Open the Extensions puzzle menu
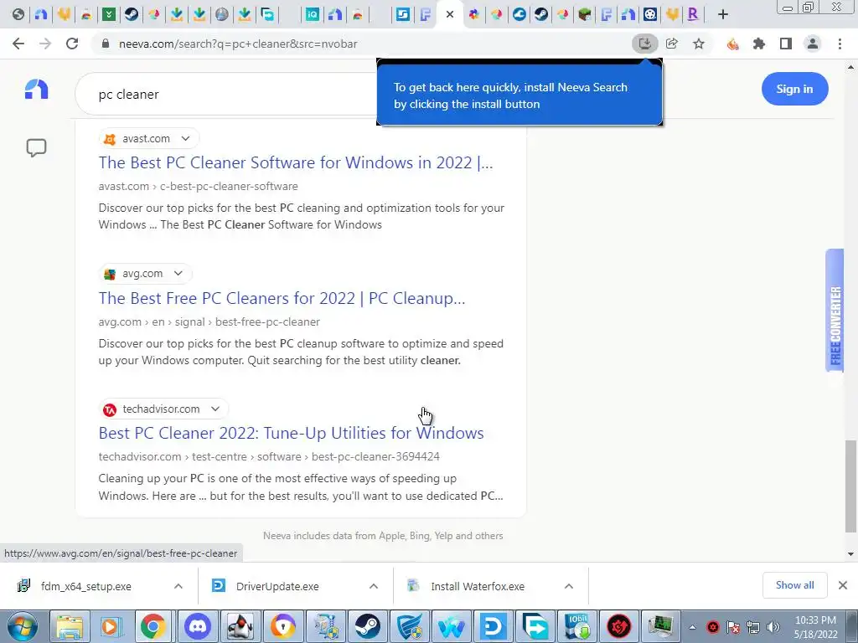The width and height of the screenshot is (858, 643). tap(759, 44)
